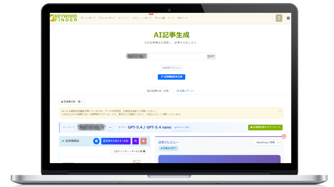Try other models via 他のモデルで試す link
Viewport: 334px width, 187px height.
pyautogui.click(x=182, y=128)
